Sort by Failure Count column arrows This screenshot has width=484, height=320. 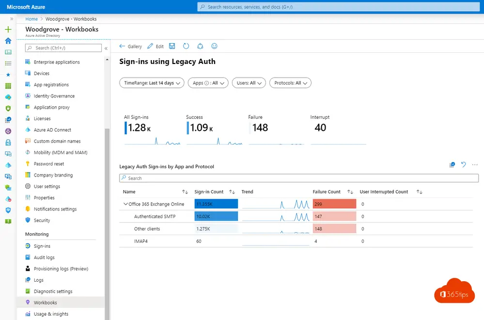(x=350, y=192)
